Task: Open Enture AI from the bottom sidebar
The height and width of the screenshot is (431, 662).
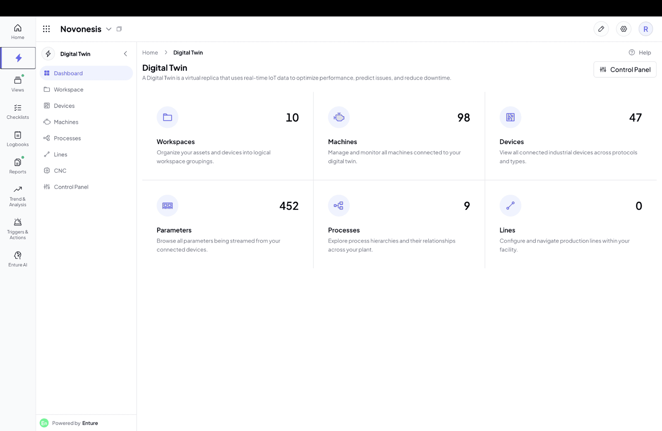Action: pyautogui.click(x=17, y=258)
